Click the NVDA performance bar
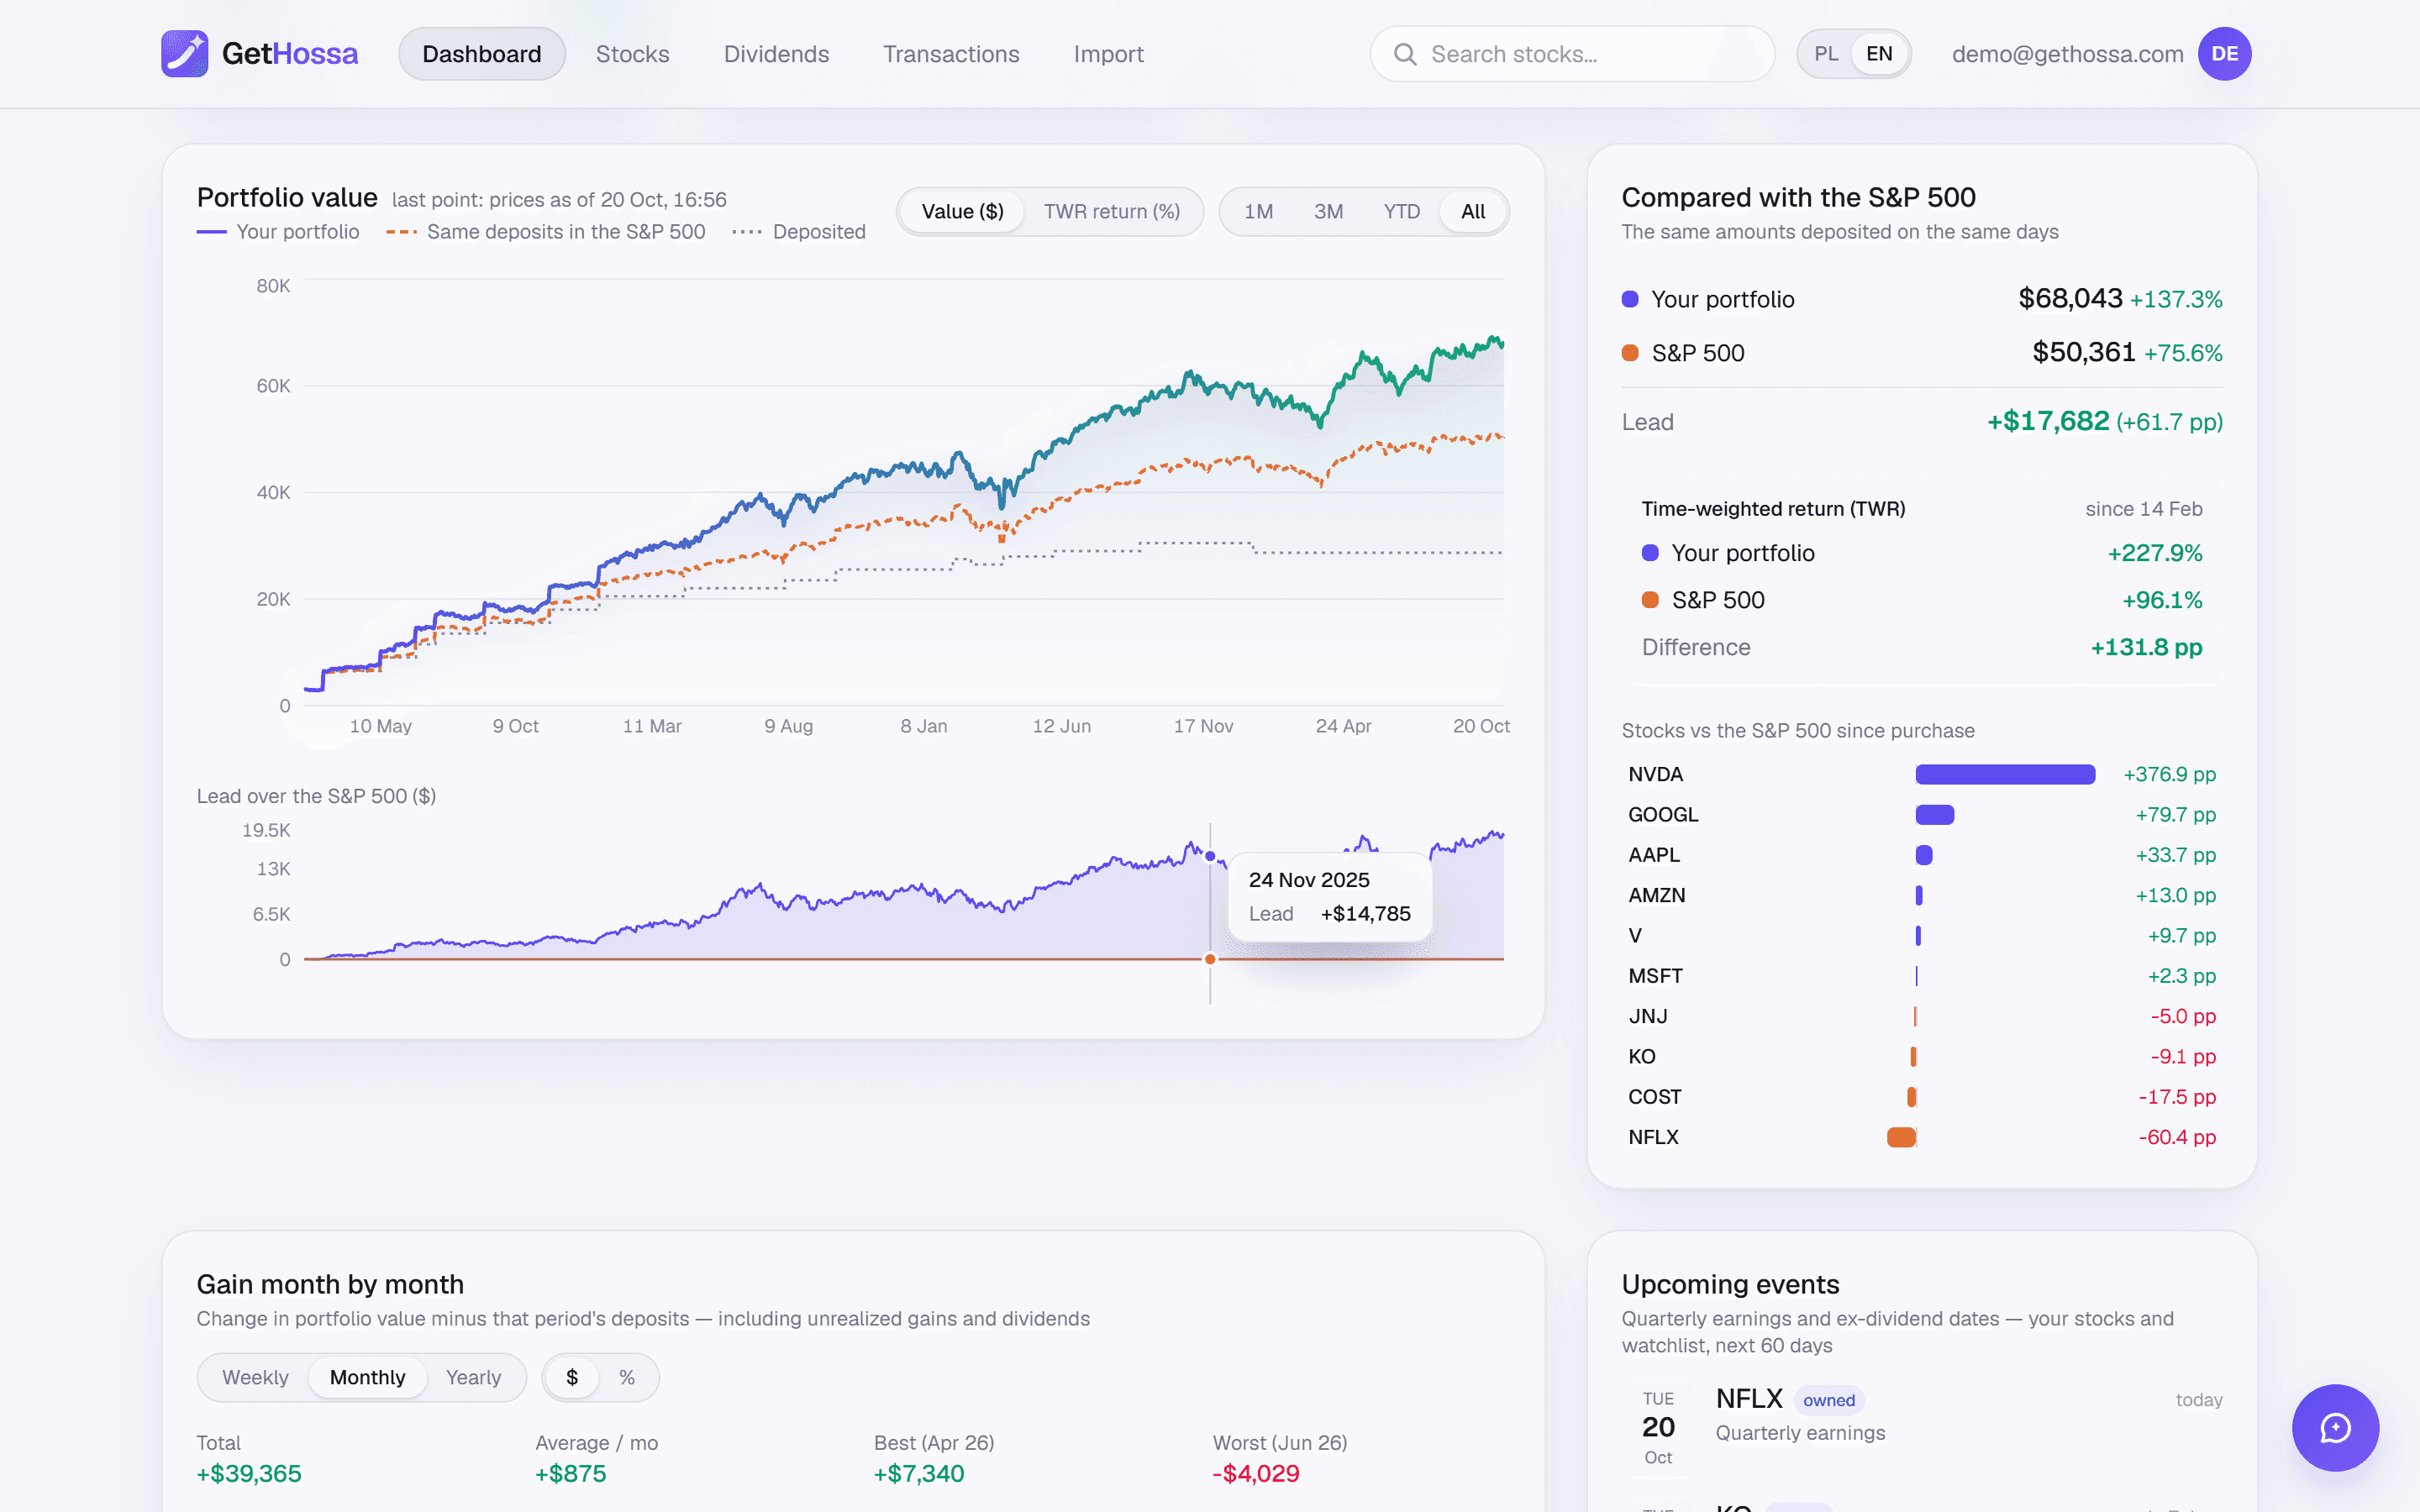This screenshot has height=1512, width=2420. tap(2005, 774)
